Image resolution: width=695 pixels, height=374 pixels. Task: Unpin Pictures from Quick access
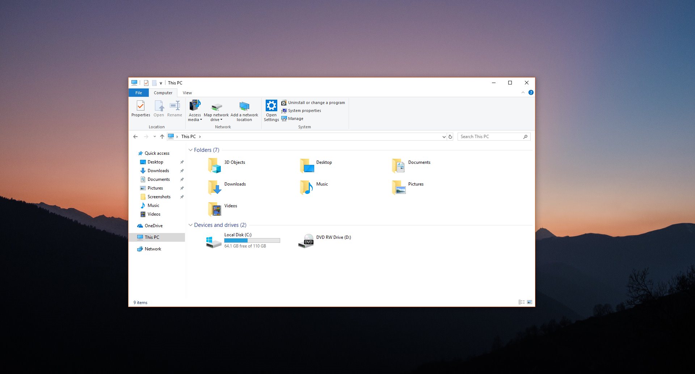coord(182,188)
